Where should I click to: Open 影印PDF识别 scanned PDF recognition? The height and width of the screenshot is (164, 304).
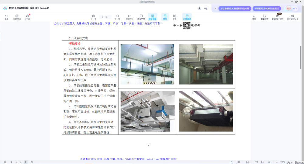(278, 17)
